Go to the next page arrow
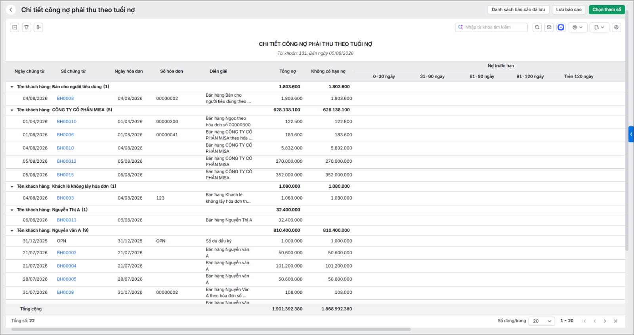Image resolution: width=634 pixels, height=335 pixels. tap(605, 321)
